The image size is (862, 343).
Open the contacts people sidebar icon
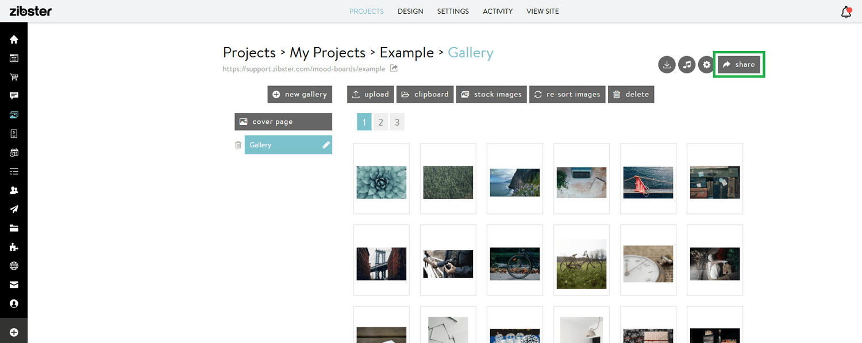14,190
